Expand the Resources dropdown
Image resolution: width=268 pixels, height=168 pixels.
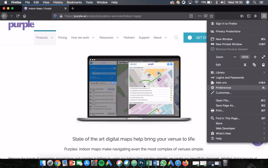point(109,38)
